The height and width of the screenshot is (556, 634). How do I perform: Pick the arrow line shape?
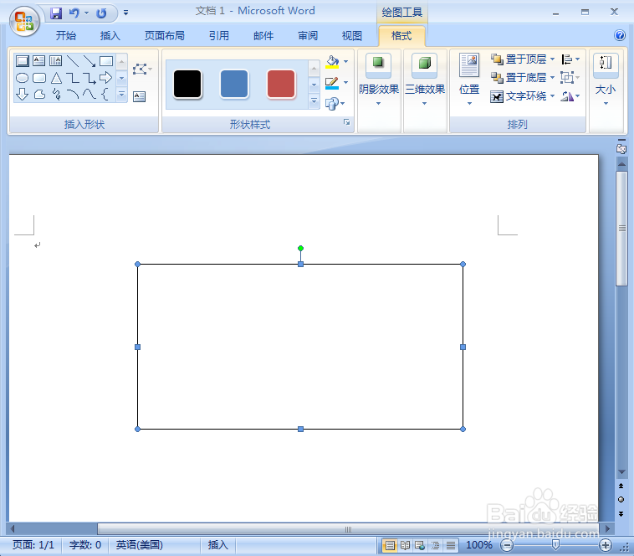pos(89,60)
